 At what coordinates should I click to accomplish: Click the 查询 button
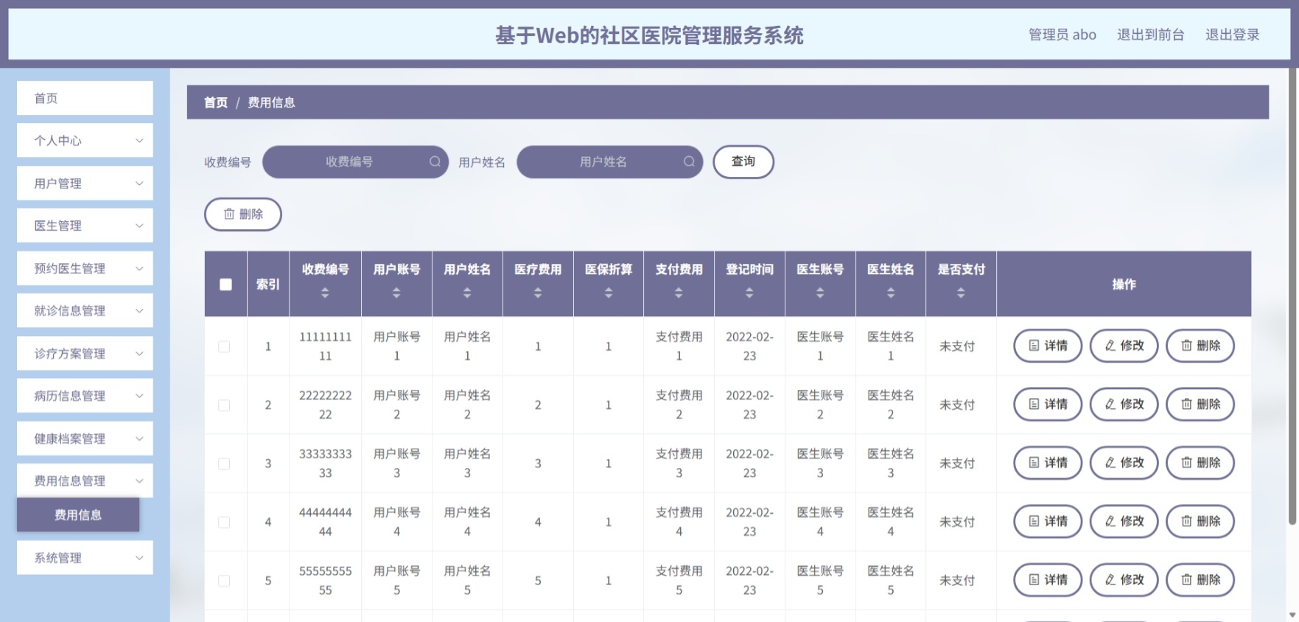point(743,161)
